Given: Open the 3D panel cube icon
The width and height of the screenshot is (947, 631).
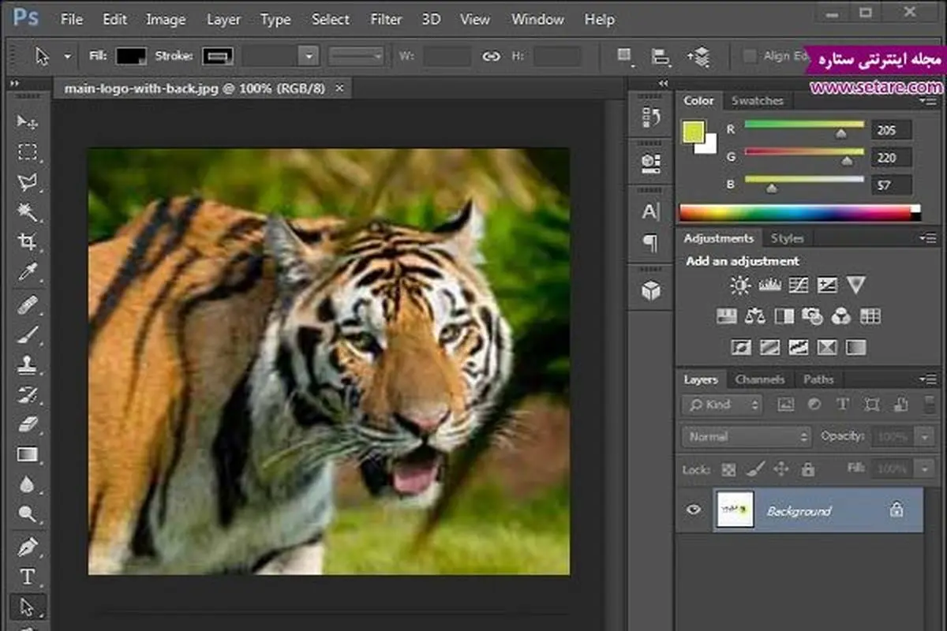Looking at the screenshot, I should tap(651, 291).
